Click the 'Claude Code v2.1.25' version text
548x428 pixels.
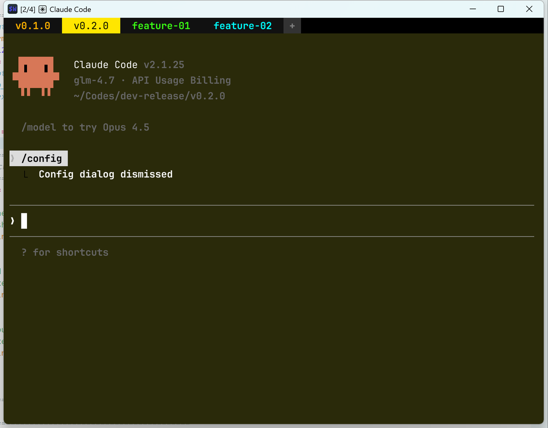click(x=129, y=65)
